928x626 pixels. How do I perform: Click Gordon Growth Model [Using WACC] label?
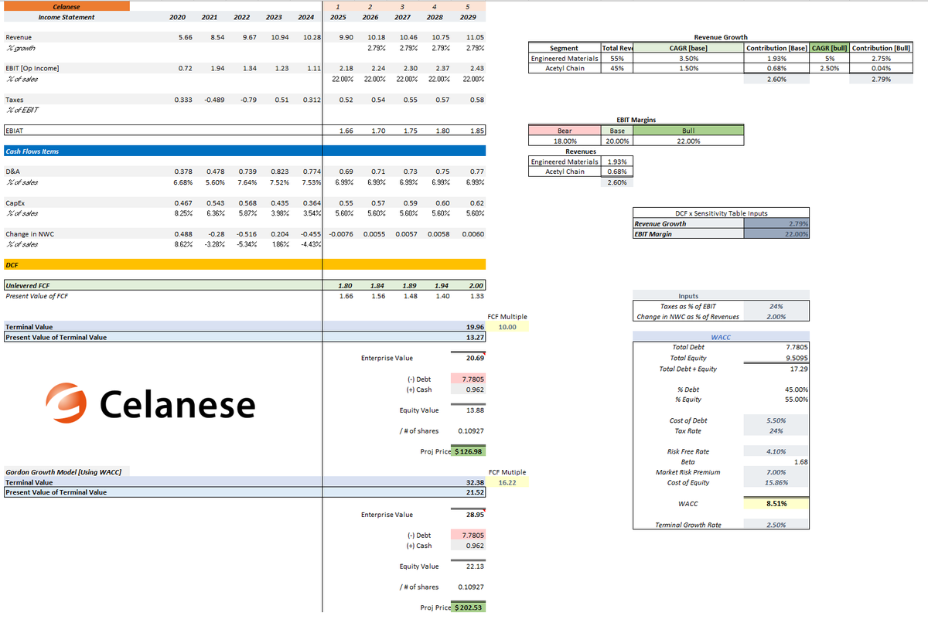click(63, 471)
